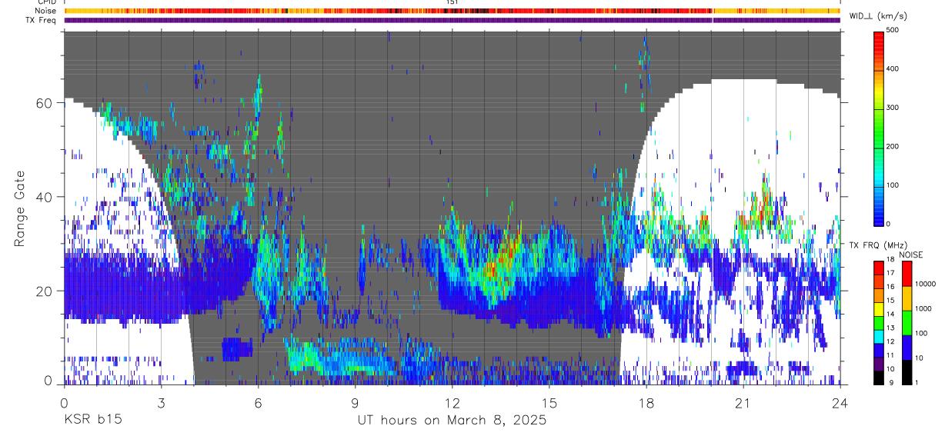Click the TX FRQ (MHz) color bar
The width and height of the screenshot is (945, 436).
point(879,322)
